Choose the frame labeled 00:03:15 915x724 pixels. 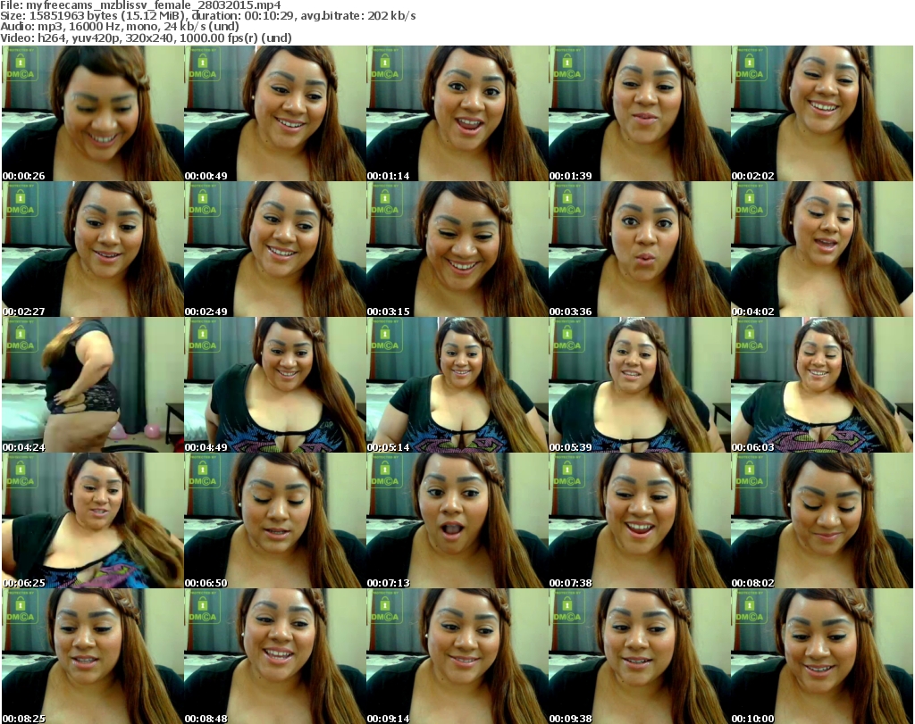pos(457,249)
